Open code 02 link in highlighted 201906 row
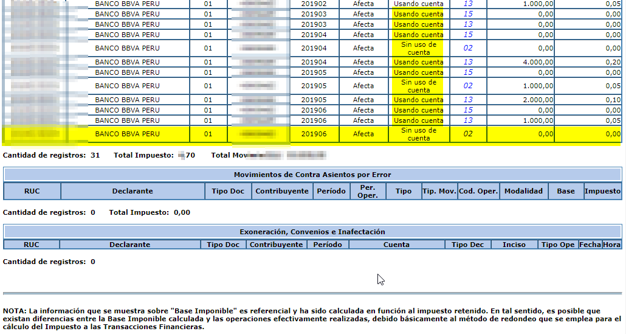The image size is (626, 334). (467, 134)
